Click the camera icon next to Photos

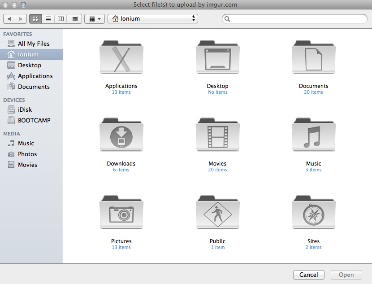[x=11, y=154]
